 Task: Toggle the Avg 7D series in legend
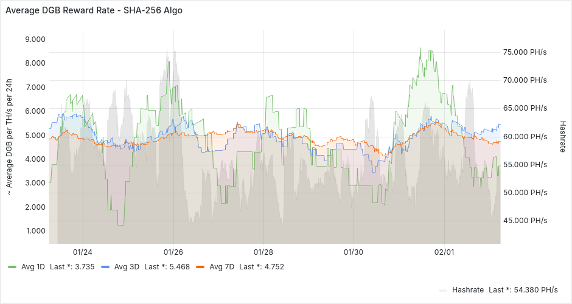222,266
